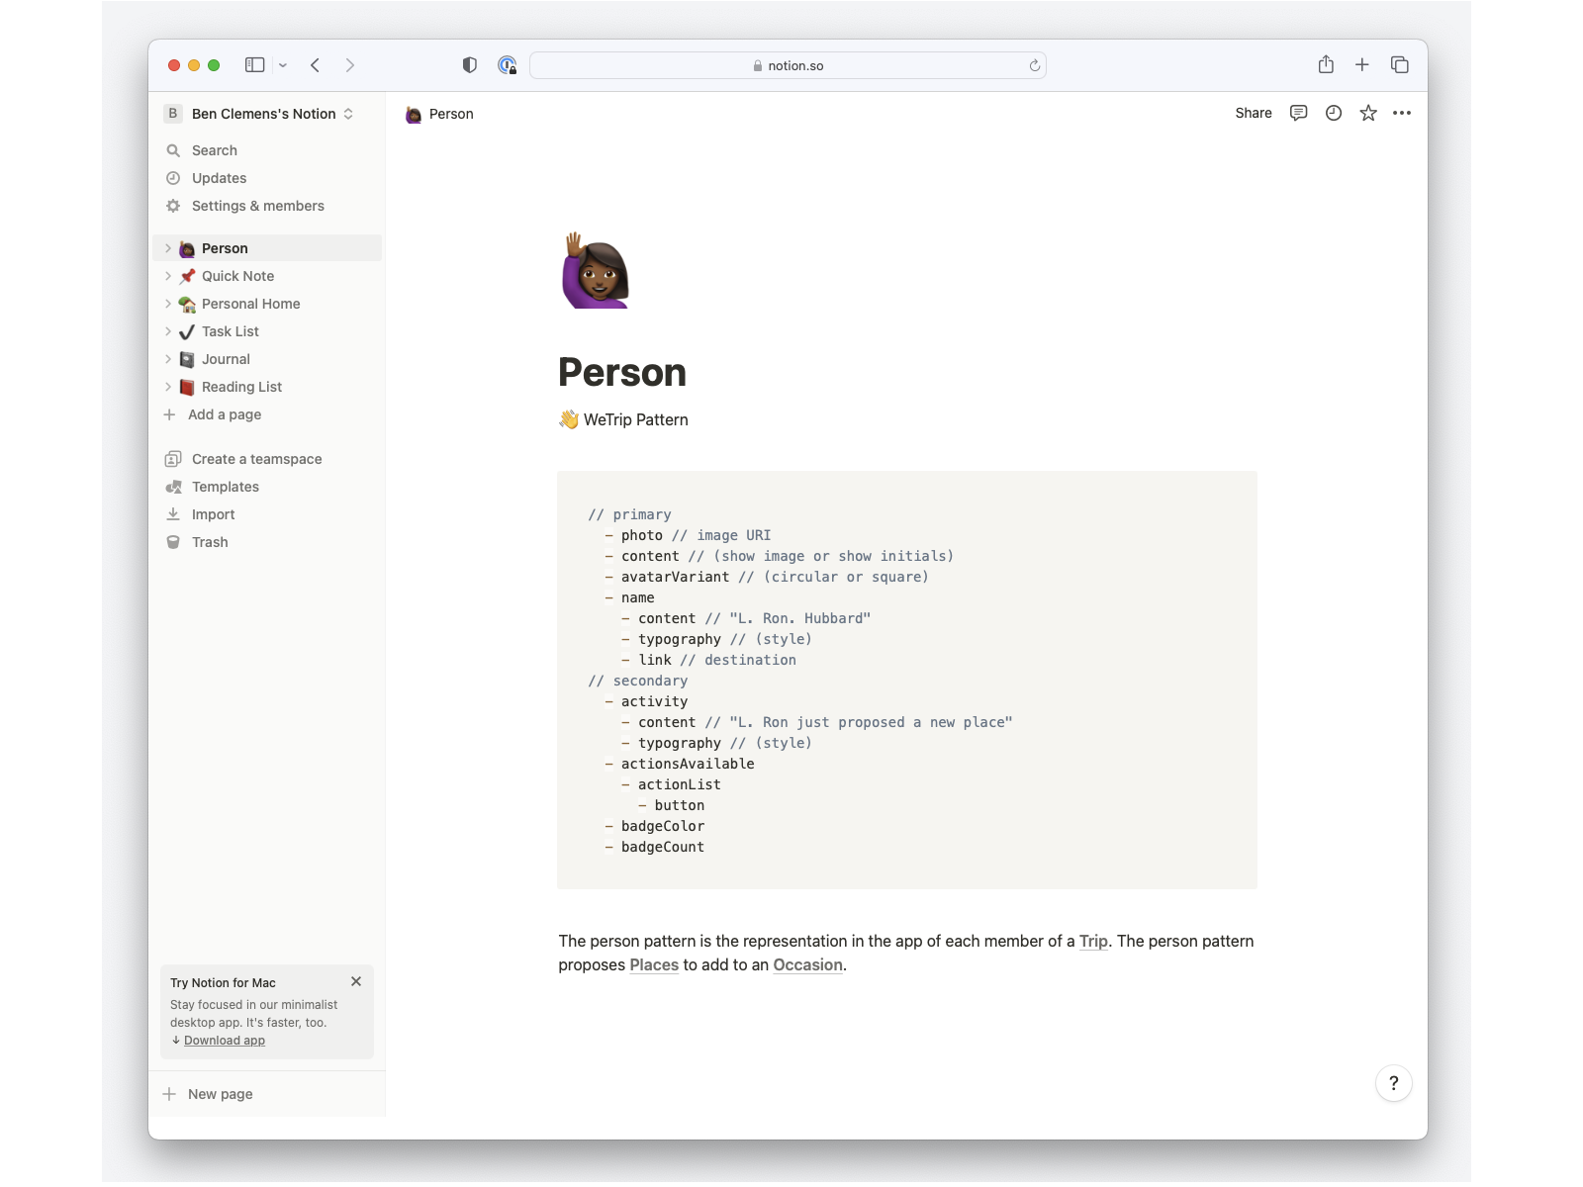Dismiss the Try Notion for Mac banner

(x=356, y=981)
